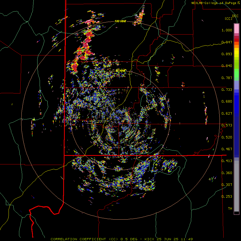The width and height of the screenshot is (241, 241).
Task: Pick the gray segment of the color bar
Action: [x=236, y=186]
